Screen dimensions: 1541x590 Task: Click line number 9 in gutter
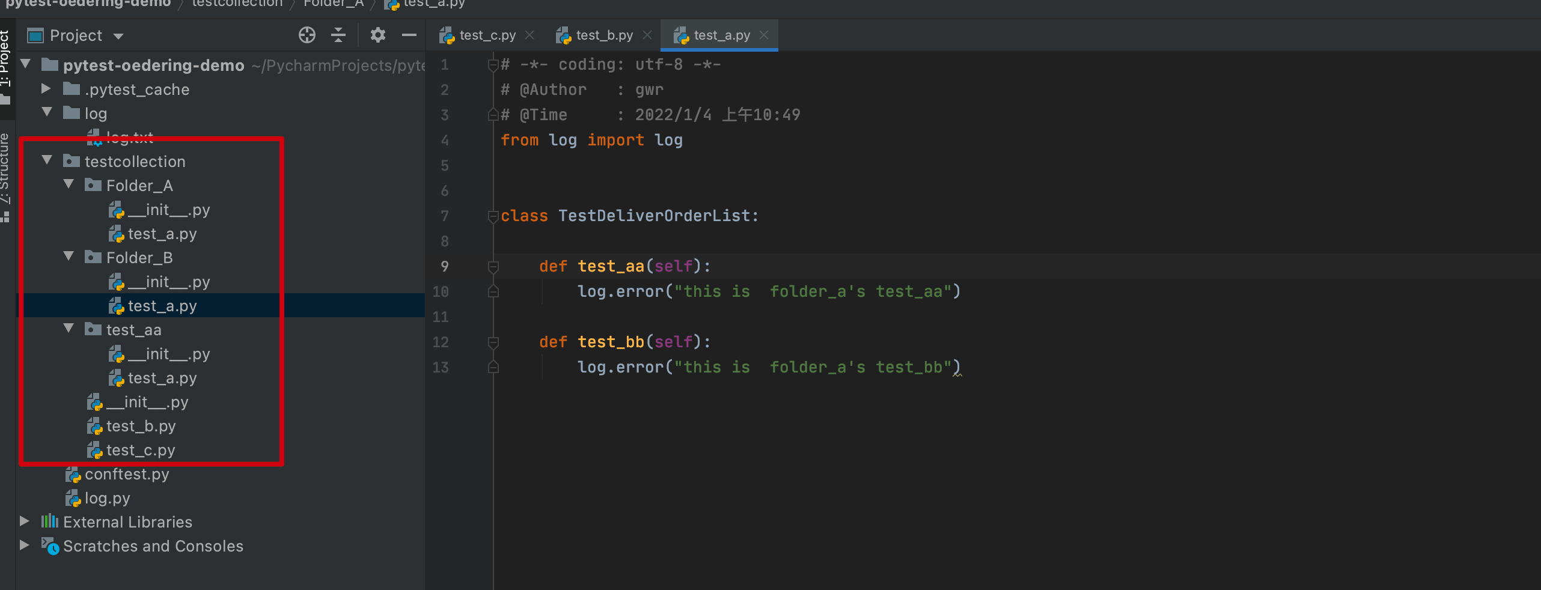point(445,267)
